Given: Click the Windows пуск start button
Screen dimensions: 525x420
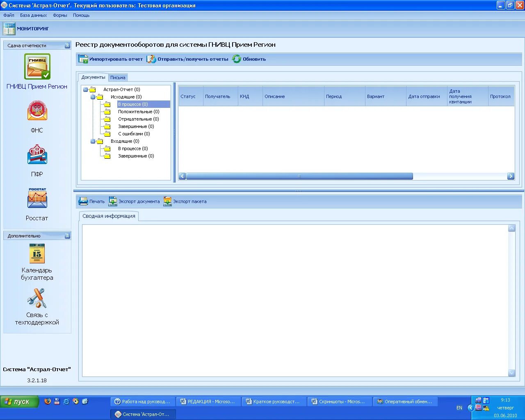Looking at the screenshot, I should pyautogui.click(x=20, y=402).
